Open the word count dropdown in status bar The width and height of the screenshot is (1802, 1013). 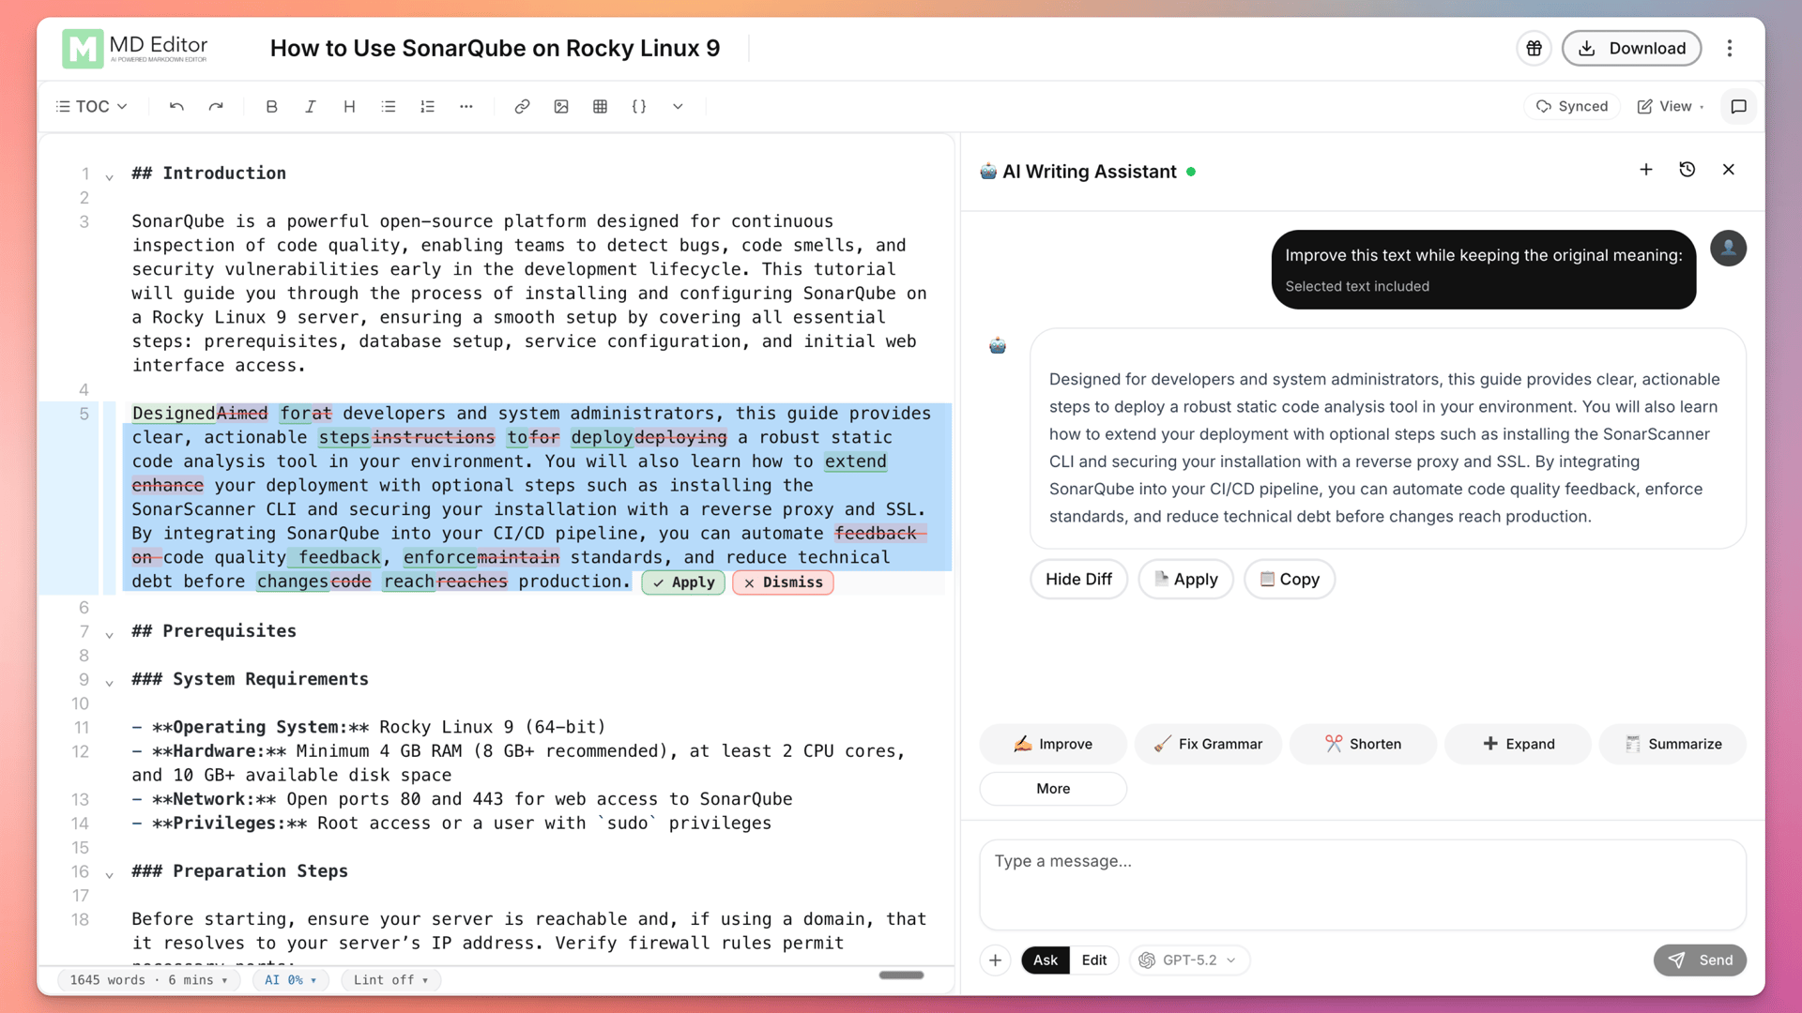(x=148, y=980)
